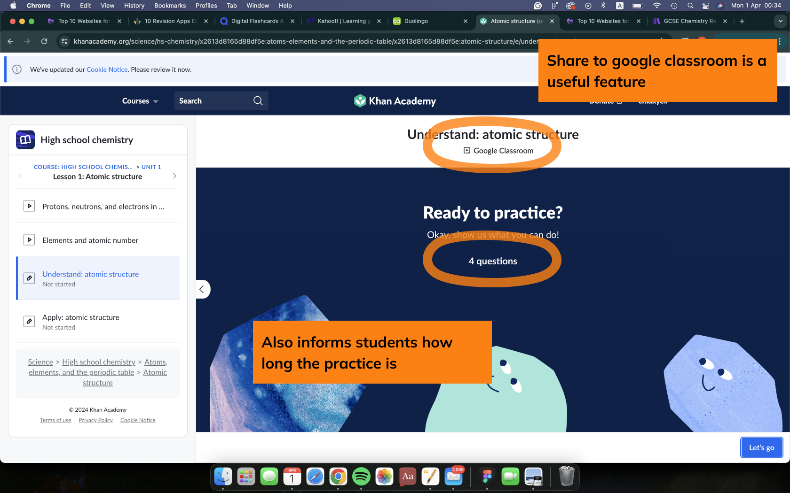Open the Chrome tab search dropdown
The width and height of the screenshot is (790, 493).
(x=781, y=21)
